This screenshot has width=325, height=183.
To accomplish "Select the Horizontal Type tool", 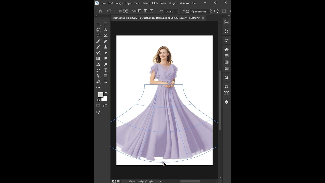I will point(106,70).
